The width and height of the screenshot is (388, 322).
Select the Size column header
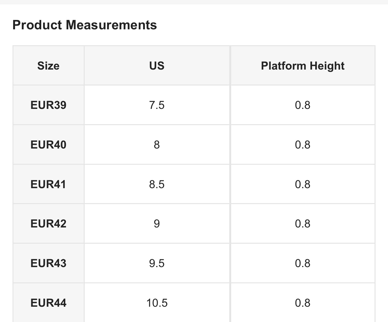[48, 66]
